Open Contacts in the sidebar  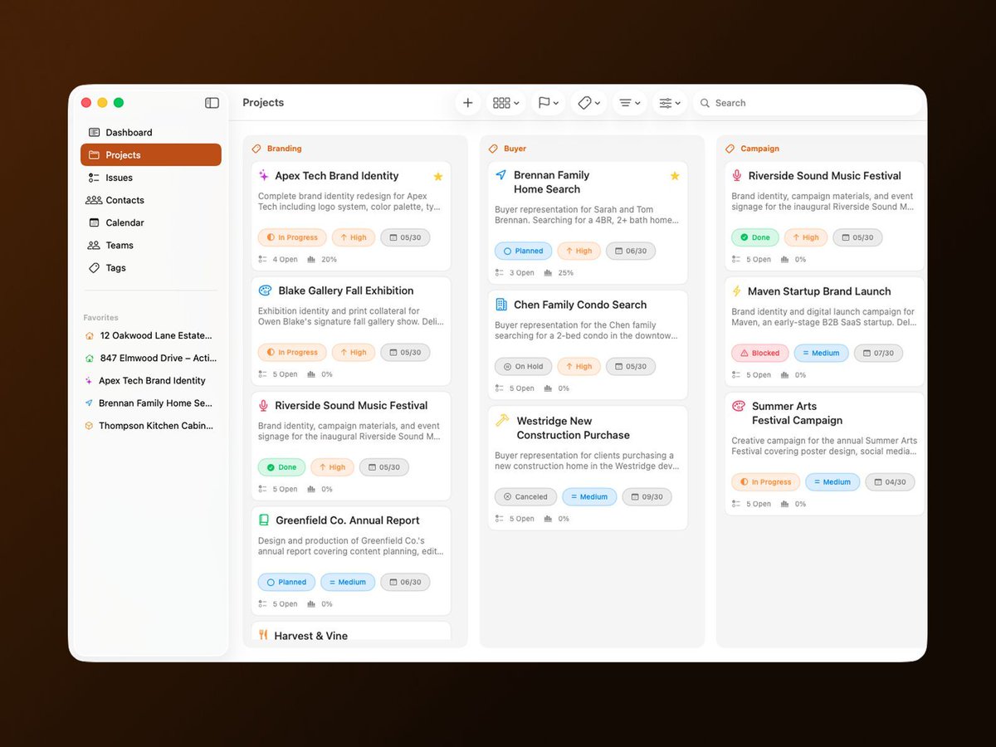pos(151,200)
